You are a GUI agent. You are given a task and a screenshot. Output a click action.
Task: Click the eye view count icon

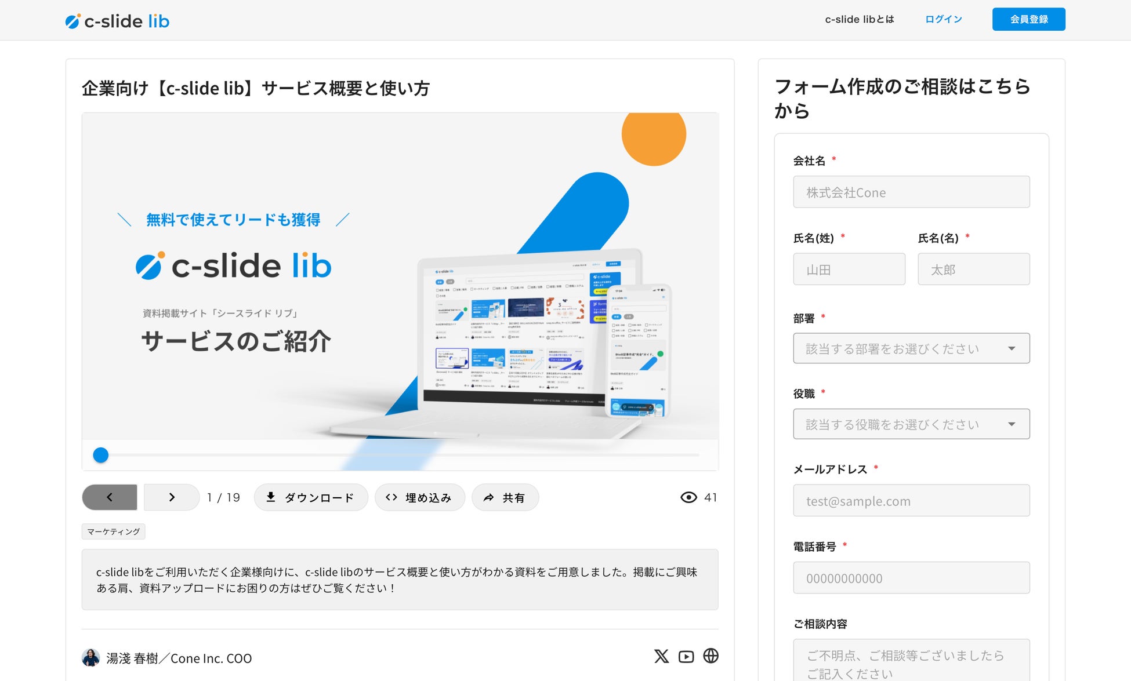coord(688,497)
